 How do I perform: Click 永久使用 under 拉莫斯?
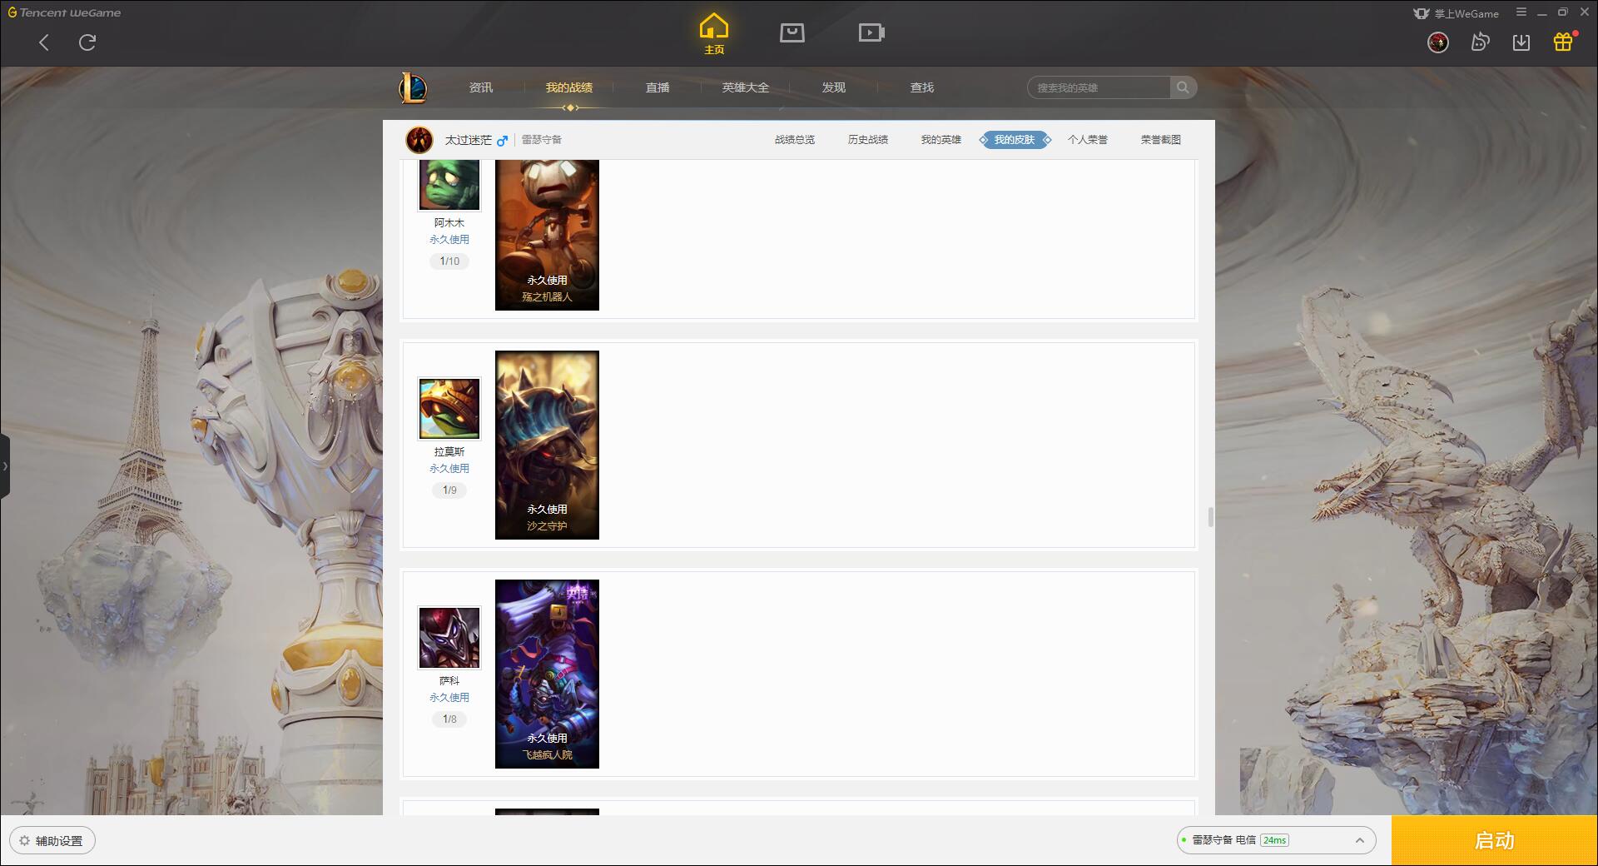tap(449, 469)
